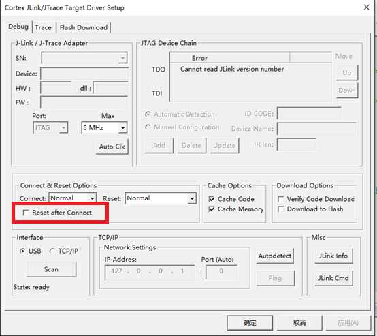Click the Scan button
This screenshot has height=336, width=377.
point(52,269)
